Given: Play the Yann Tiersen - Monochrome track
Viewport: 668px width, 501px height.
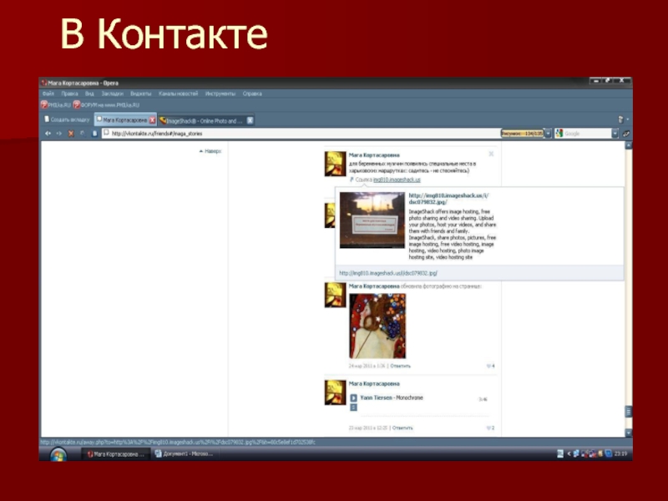Looking at the screenshot, I should pyautogui.click(x=353, y=398).
